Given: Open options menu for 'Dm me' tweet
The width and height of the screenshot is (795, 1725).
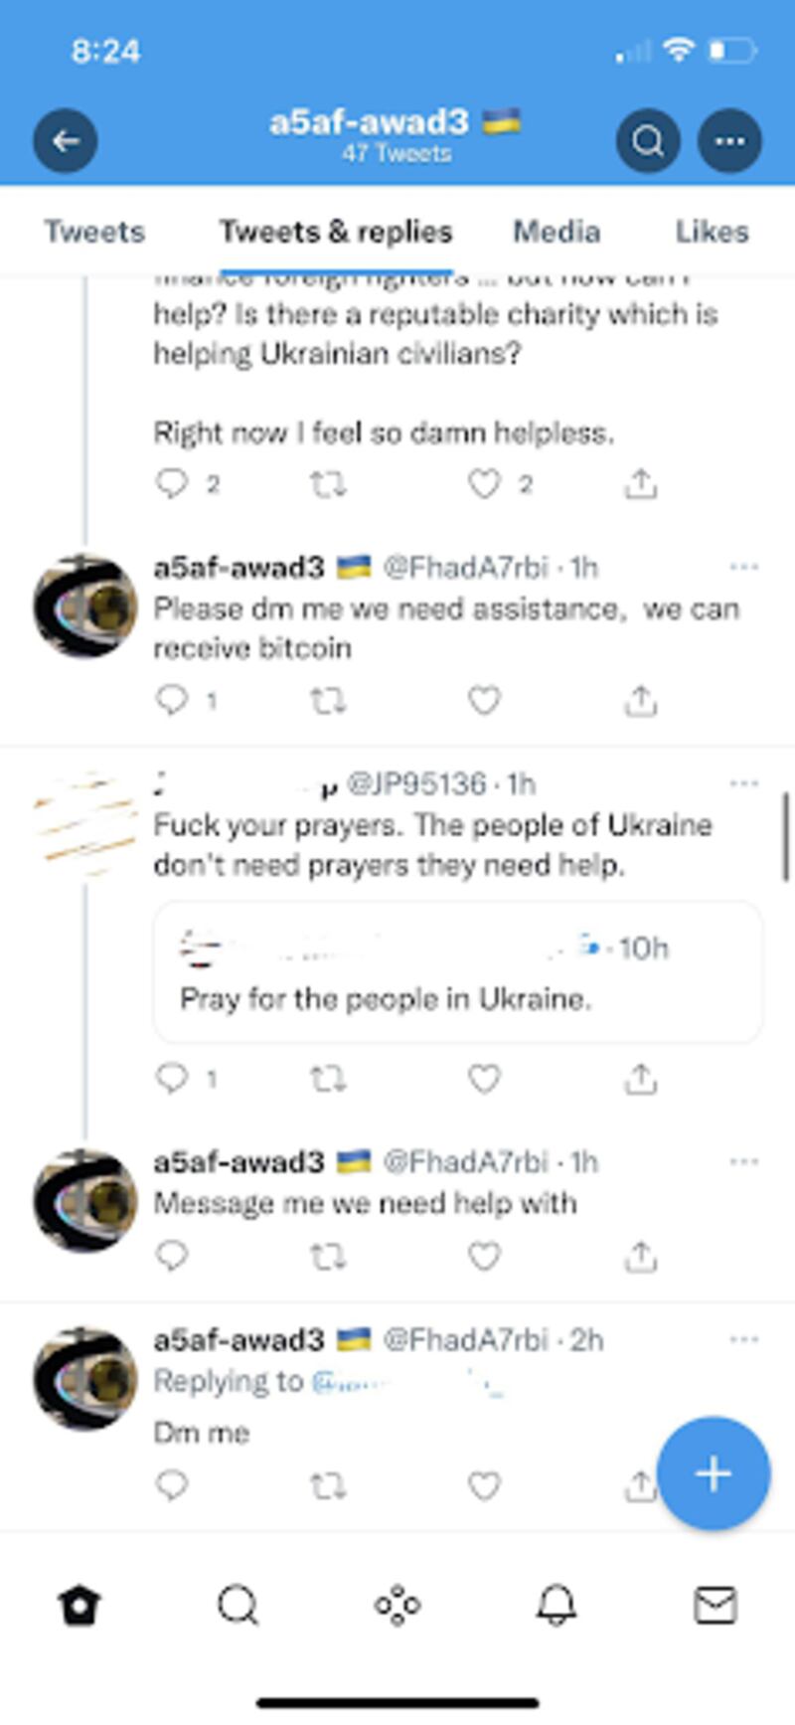Looking at the screenshot, I should click(743, 1339).
